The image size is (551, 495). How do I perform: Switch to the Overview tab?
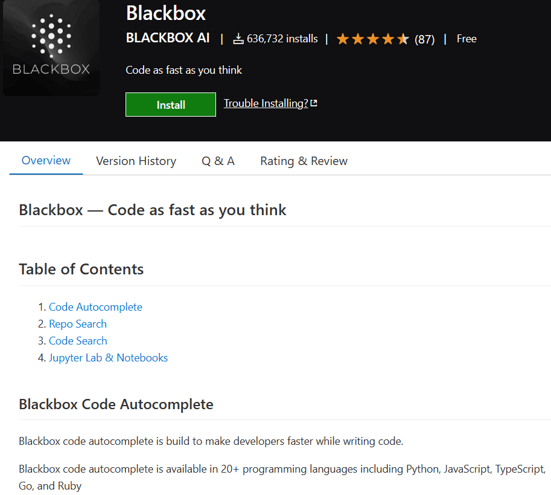[x=46, y=161]
